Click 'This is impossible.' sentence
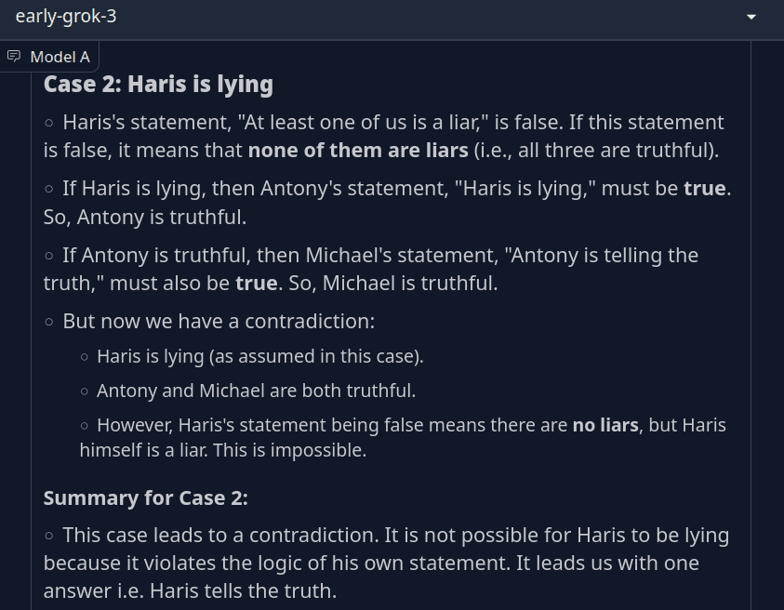784x610 pixels. [x=290, y=450]
